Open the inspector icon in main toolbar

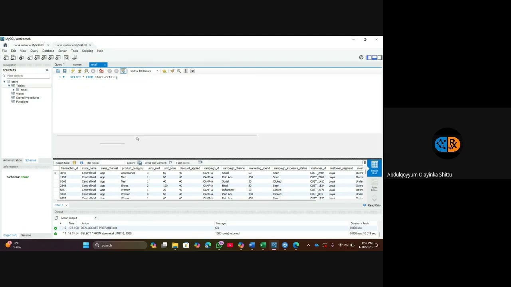point(21,58)
